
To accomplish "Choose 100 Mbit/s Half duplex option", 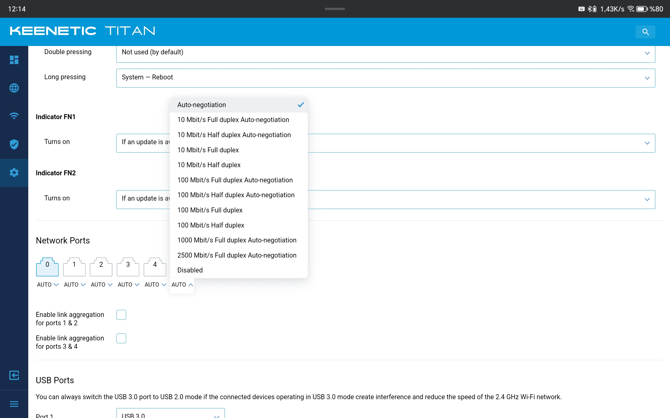I will 239,225.
